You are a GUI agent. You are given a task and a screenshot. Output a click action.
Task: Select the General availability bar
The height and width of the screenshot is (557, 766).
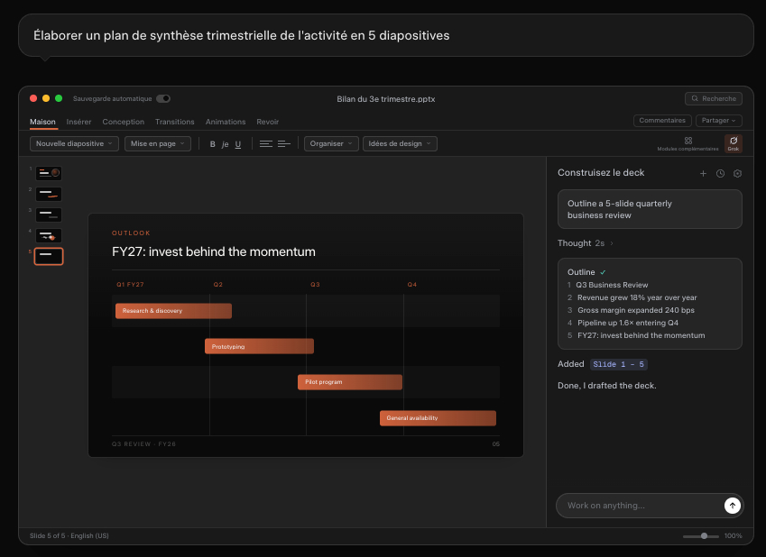tap(438, 418)
